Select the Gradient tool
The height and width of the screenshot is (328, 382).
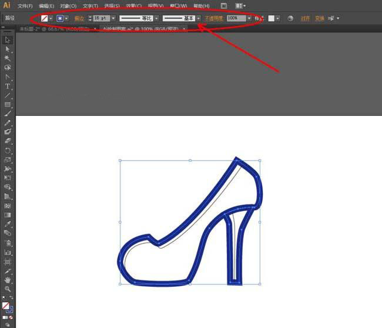[7, 215]
